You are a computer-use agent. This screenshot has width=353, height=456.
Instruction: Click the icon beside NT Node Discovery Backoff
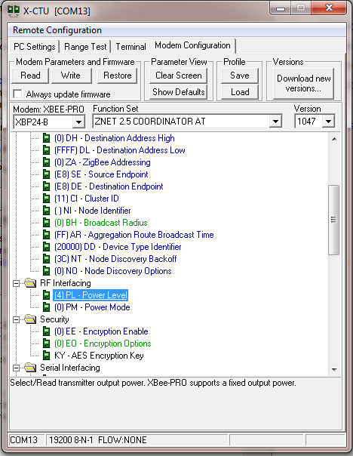[46, 258]
